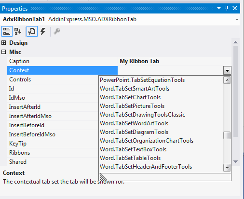244x199 pixels.
Task: Expand the Design category
Action: click(x=3, y=43)
